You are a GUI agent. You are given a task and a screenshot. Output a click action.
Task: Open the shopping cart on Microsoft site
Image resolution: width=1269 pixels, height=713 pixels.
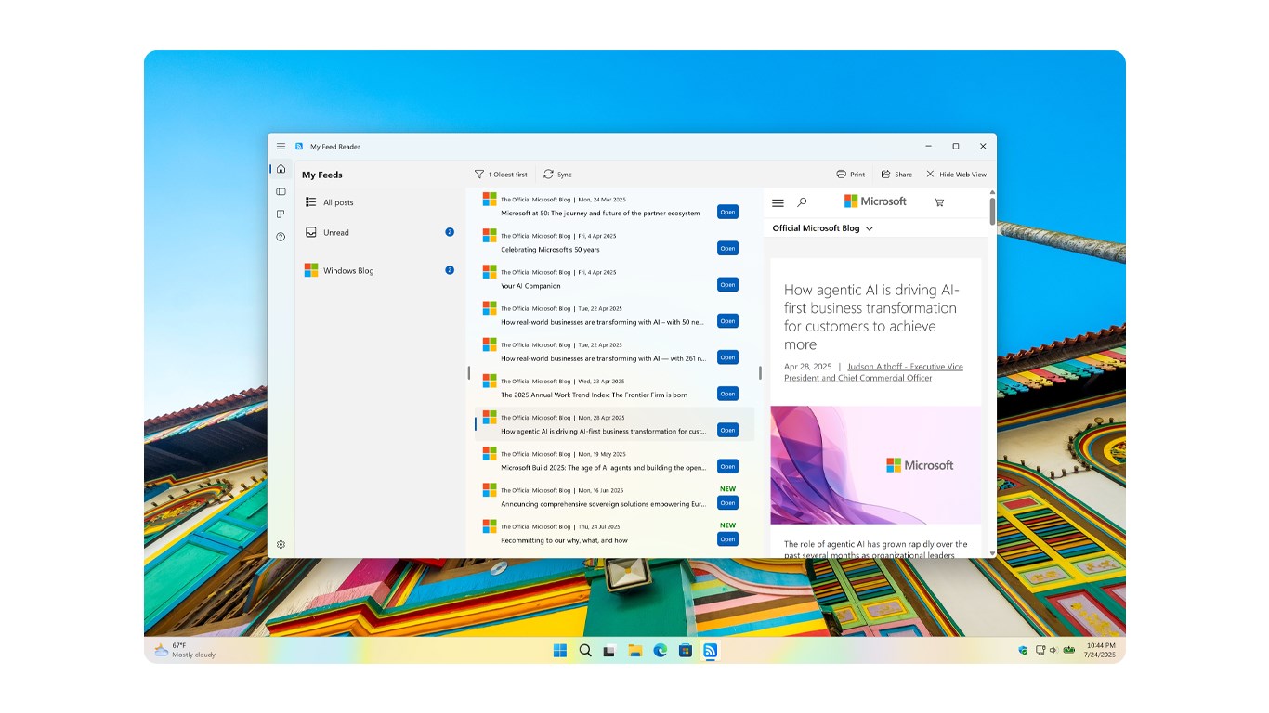pyautogui.click(x=938, y=201)
